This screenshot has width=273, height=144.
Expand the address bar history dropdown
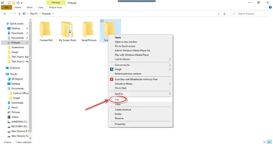coord(218,14)
